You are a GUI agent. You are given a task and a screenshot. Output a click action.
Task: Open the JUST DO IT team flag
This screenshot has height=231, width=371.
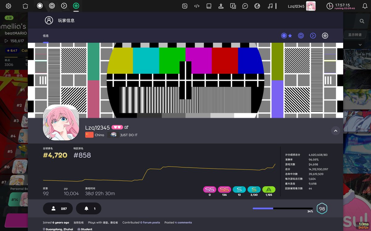click(x=113, y=135)
